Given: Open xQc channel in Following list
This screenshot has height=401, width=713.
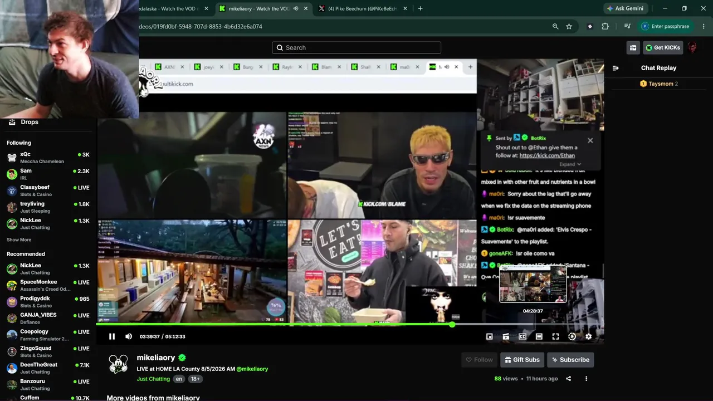Looking at the screenshot, I should tap(48, 158).
